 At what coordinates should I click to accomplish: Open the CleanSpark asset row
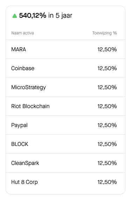pyautogui.click(x=66, y=163)
